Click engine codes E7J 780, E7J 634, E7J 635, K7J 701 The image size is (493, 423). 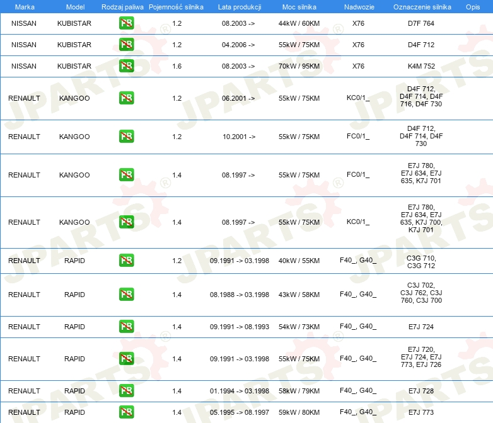[421, 173]
